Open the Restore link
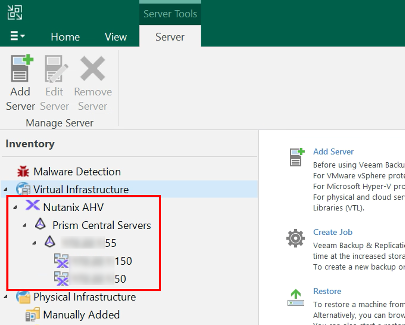Image resolution: width=405 pixels, height=325 pixels. 327,291
